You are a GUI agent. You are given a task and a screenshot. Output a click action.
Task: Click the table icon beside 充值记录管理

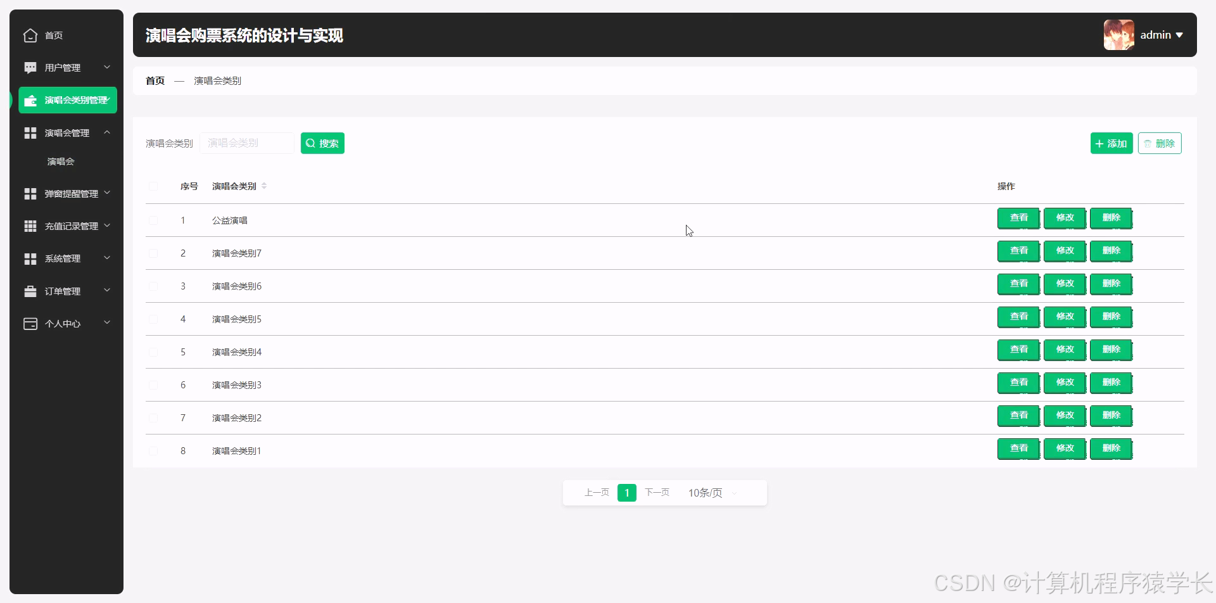coord(30,226)
